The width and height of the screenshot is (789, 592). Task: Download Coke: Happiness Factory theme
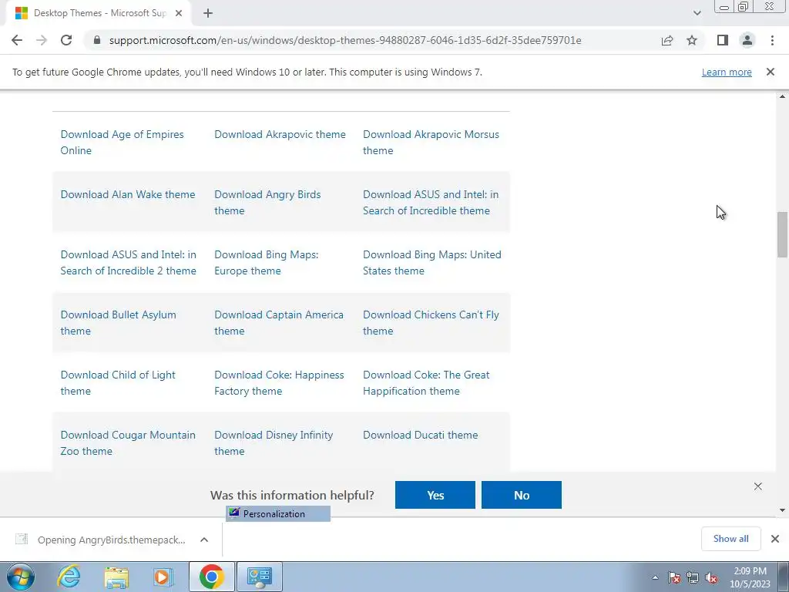coord(279,382)
